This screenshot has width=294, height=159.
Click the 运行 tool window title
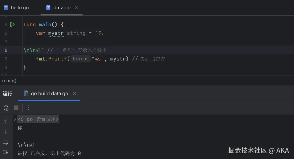[8, 94]
